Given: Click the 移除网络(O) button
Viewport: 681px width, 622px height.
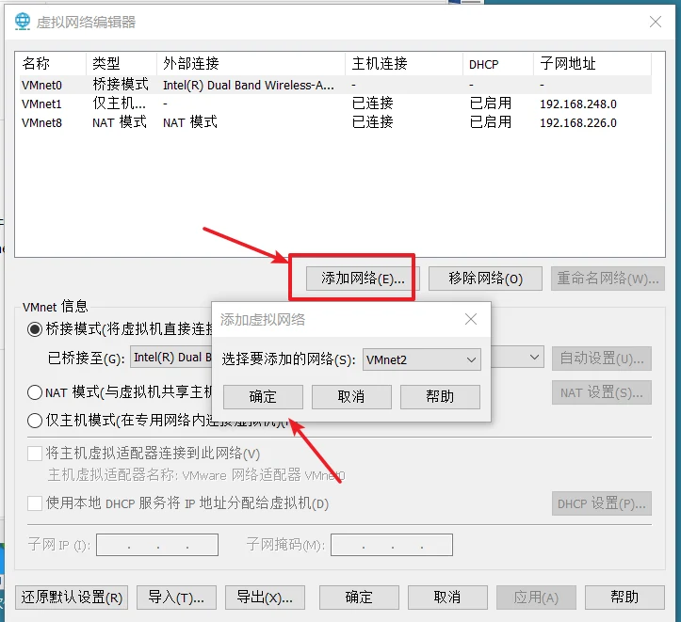Looking at the screenshot, I should click(485, 279).
